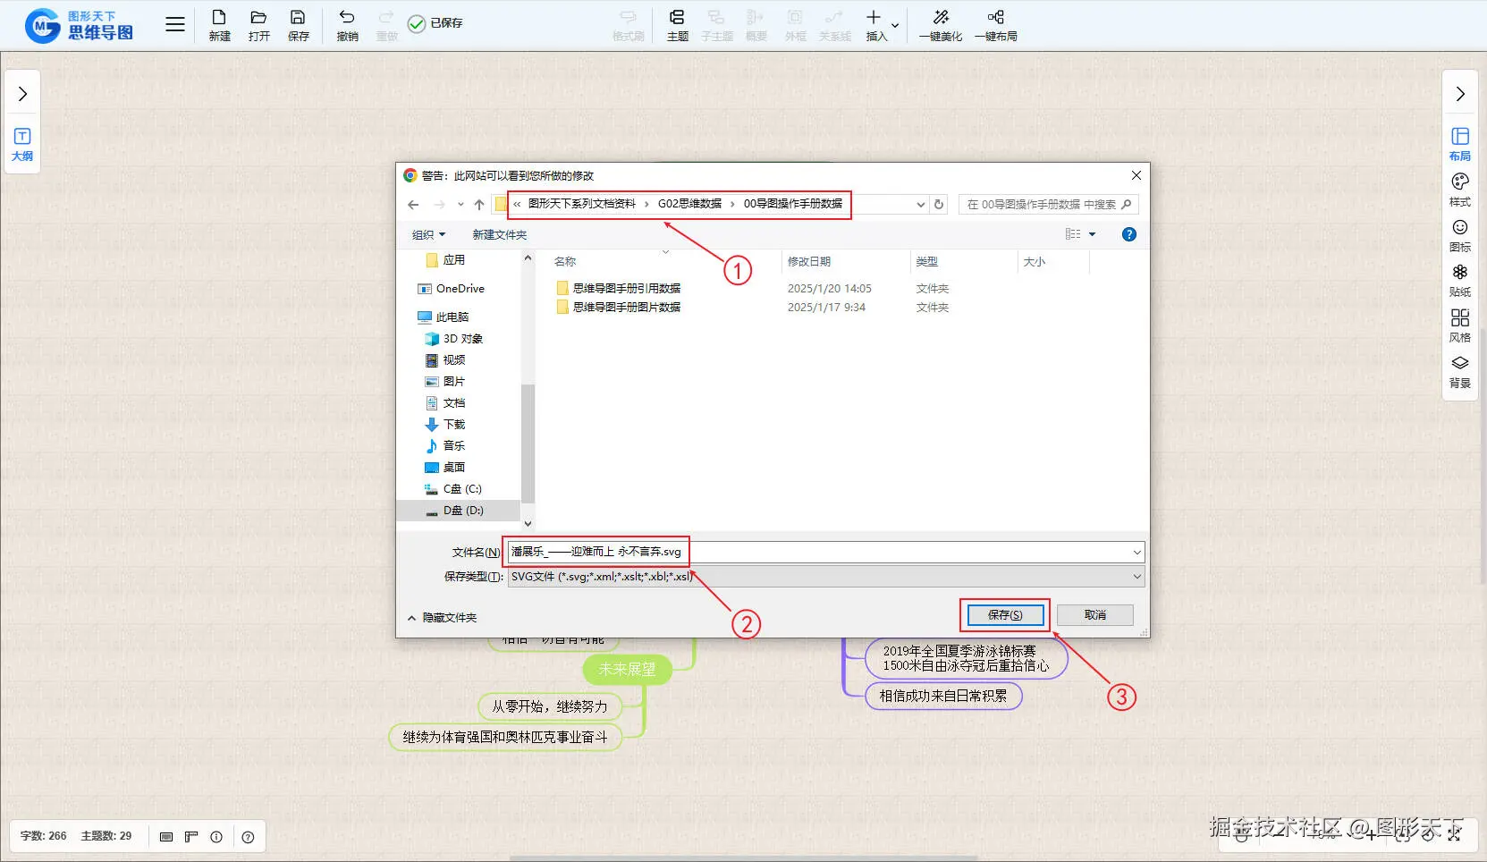
Task: Click 取消 cancel button in dialog
Action: (x=1095, y=615)
